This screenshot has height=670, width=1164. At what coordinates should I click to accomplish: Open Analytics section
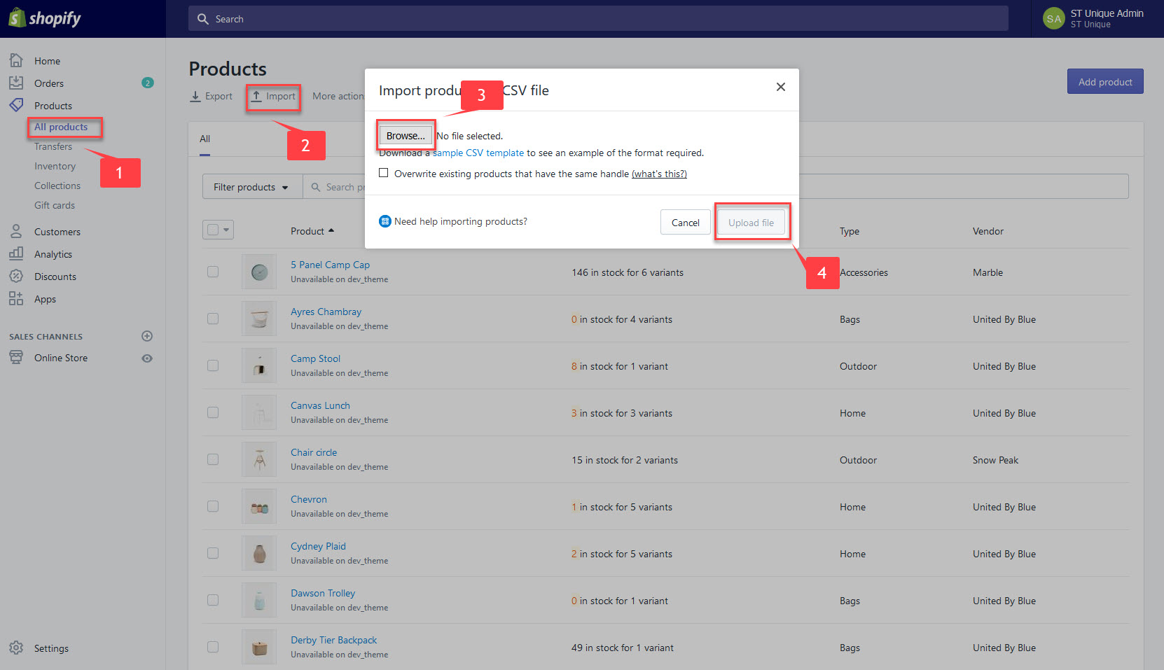[x=53, y=254]
